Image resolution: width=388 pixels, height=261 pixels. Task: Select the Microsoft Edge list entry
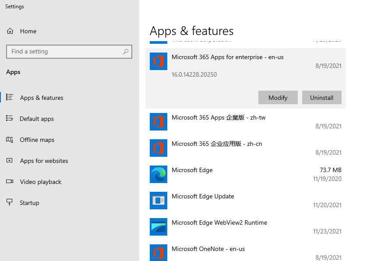click(246, 174)
